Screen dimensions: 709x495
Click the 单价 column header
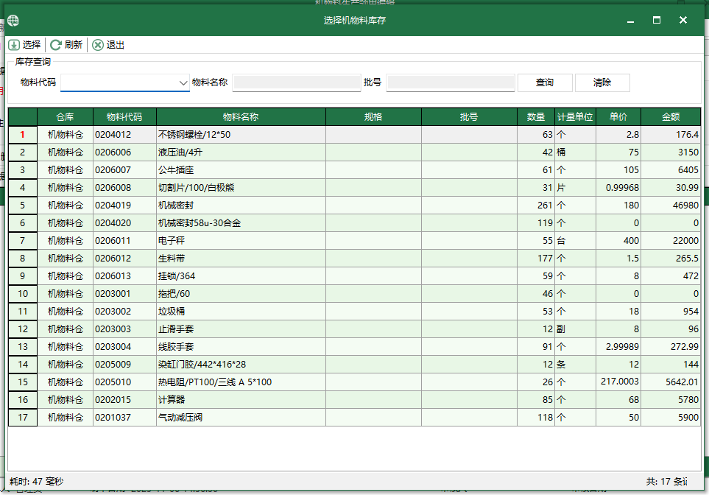(x=618, y=116)
